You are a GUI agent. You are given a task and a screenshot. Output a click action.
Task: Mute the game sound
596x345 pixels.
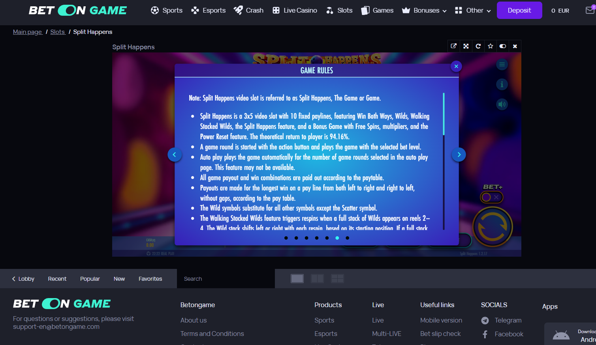tap(502, 104)
